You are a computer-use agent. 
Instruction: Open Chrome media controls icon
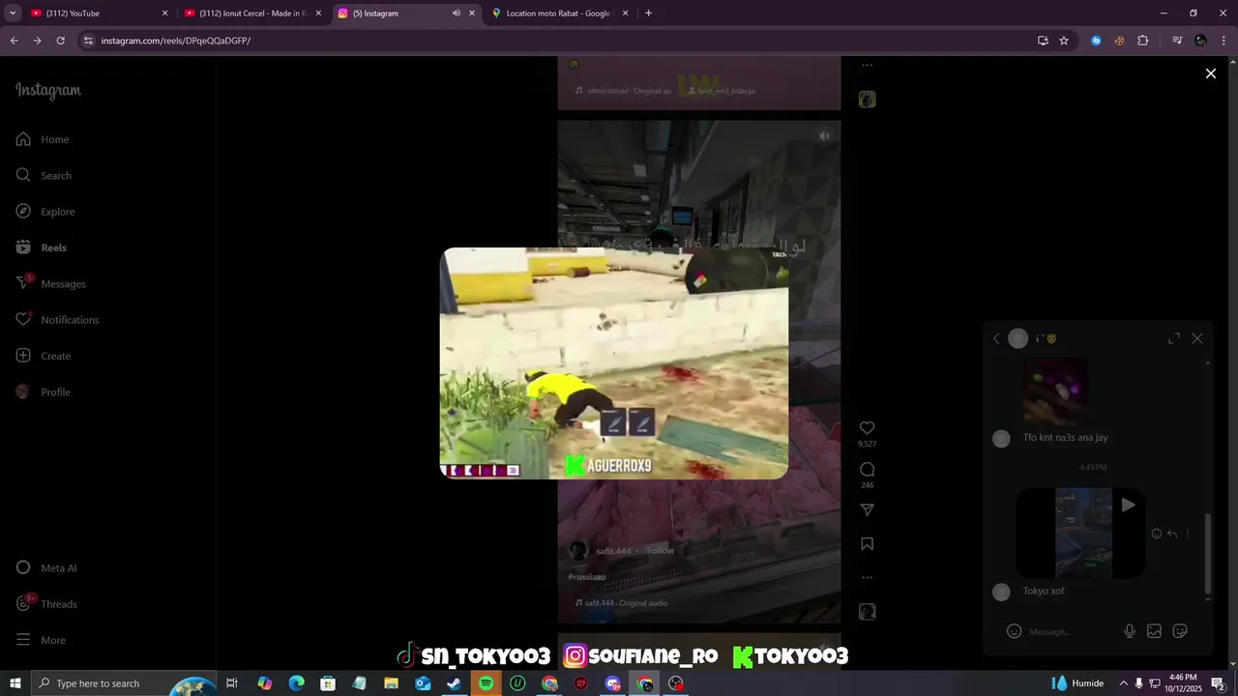point(1177,41)
